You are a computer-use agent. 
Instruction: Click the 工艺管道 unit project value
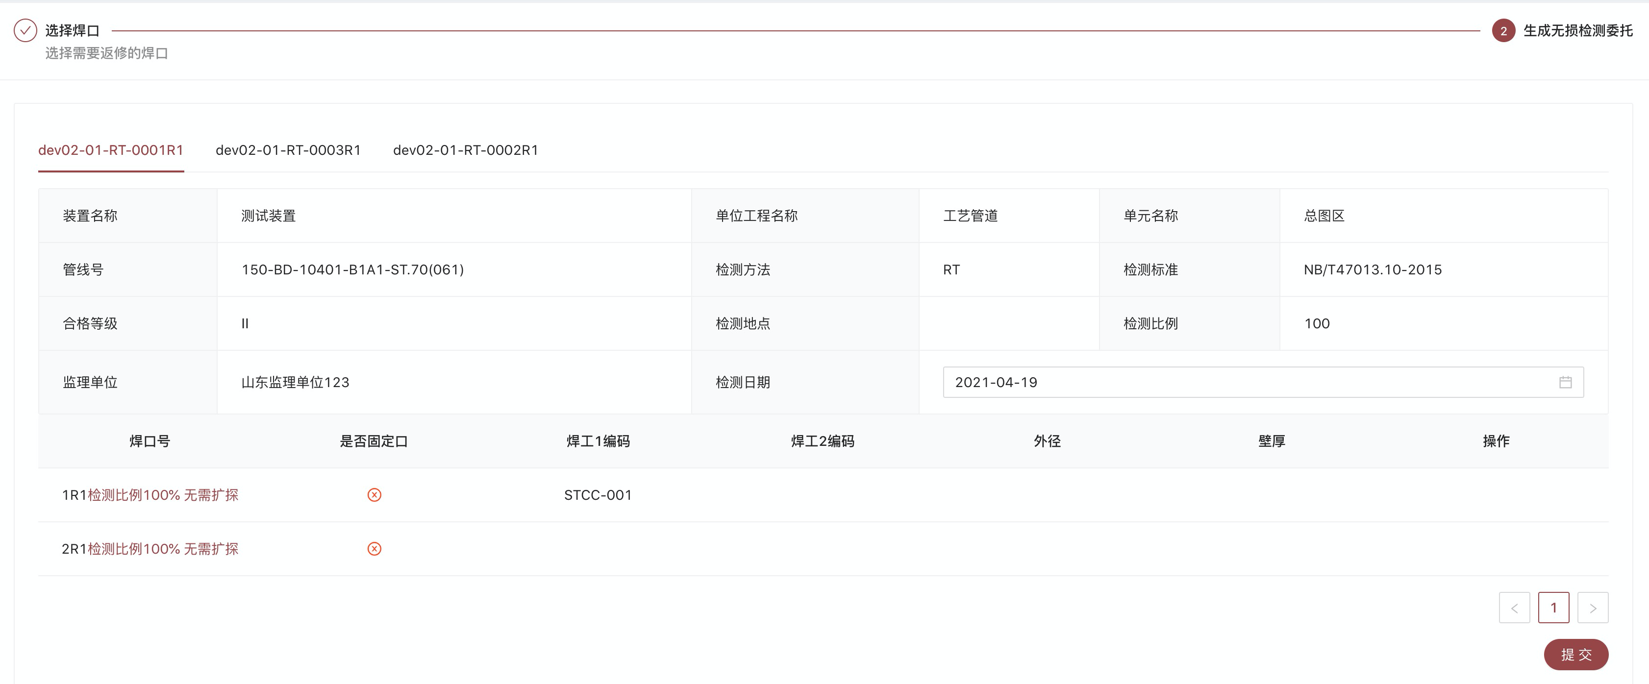click(x=971, y=216)
